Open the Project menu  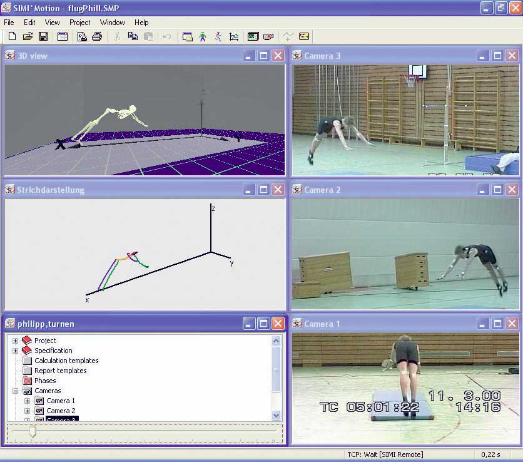pyautogui.click(x=79, y=23)
